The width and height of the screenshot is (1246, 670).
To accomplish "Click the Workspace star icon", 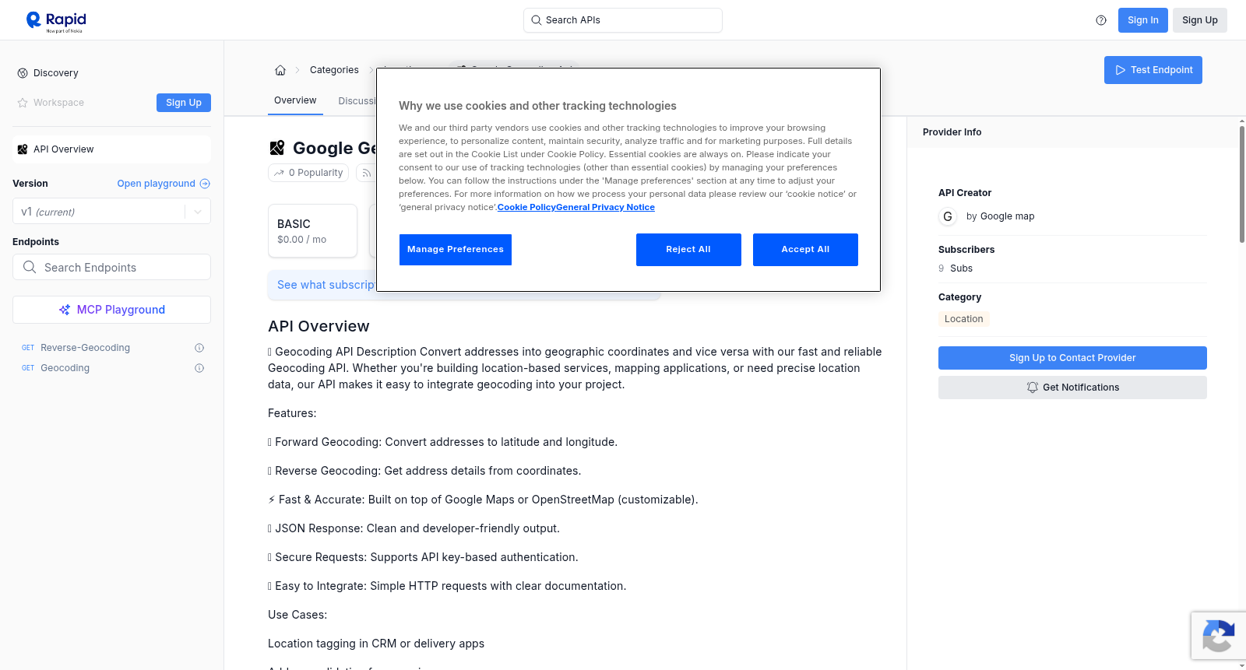I will click(x=23, y=103).
